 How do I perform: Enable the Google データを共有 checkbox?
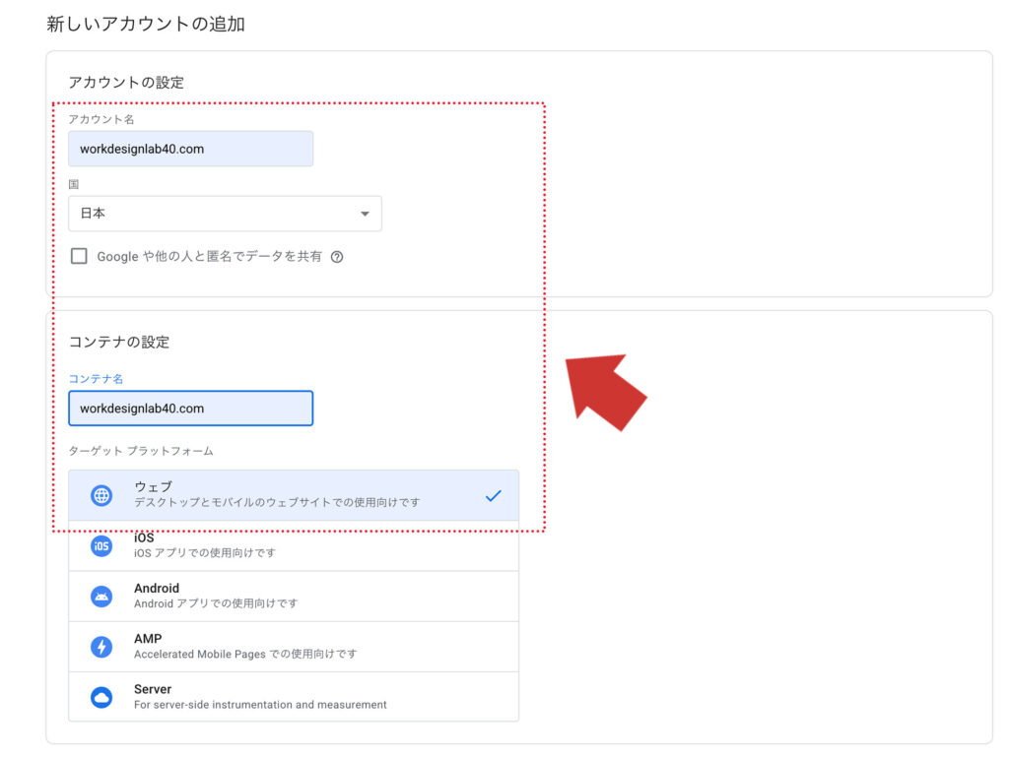pos(79,256)
